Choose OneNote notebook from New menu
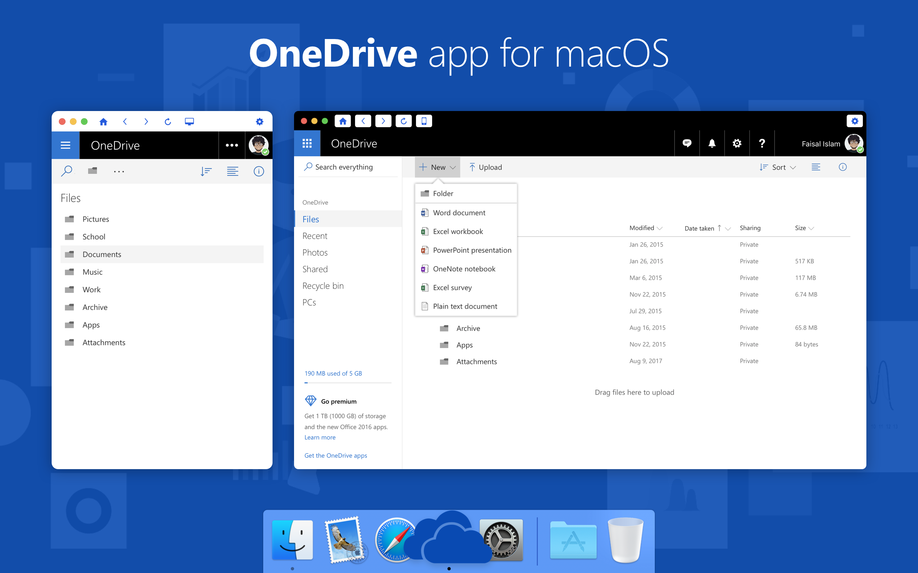918x573 pixels. click(x=466, y=269)
